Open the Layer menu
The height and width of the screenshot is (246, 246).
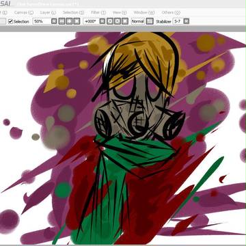click(x=48, y=12)
